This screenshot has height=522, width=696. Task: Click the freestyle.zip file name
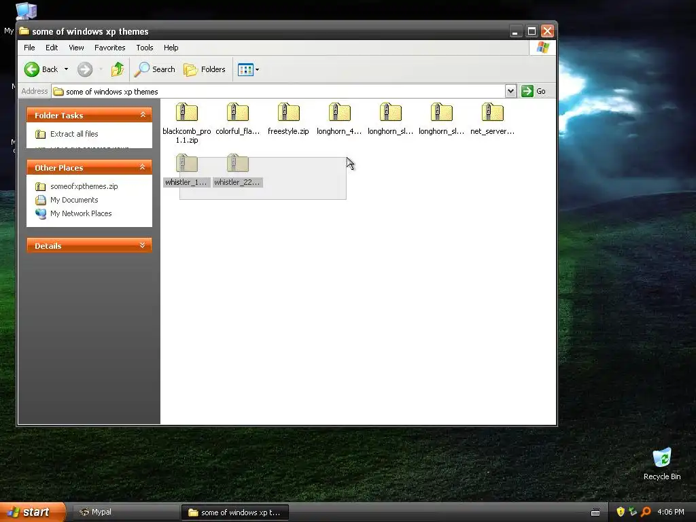pyautogui.click(x=288, y=131)
